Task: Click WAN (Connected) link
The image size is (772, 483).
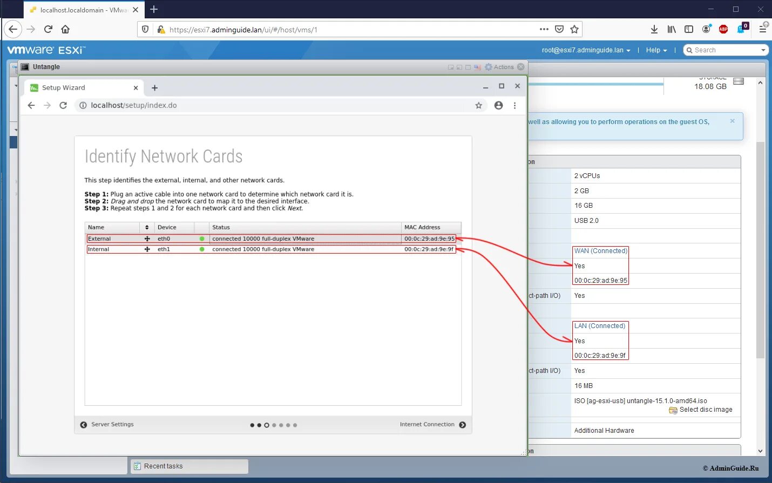Action: tap(601, 251)
